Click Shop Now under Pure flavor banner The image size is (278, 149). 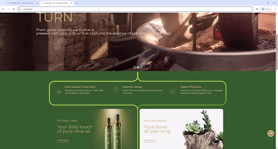point(150,141)
